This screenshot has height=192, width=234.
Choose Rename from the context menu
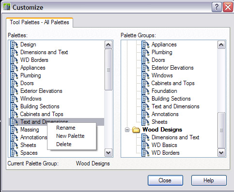click(x=66, y=128)
